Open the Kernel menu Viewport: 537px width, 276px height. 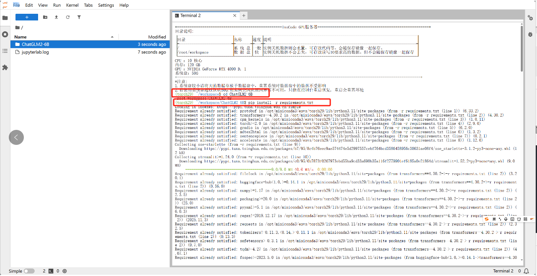[x=72, y=5]
